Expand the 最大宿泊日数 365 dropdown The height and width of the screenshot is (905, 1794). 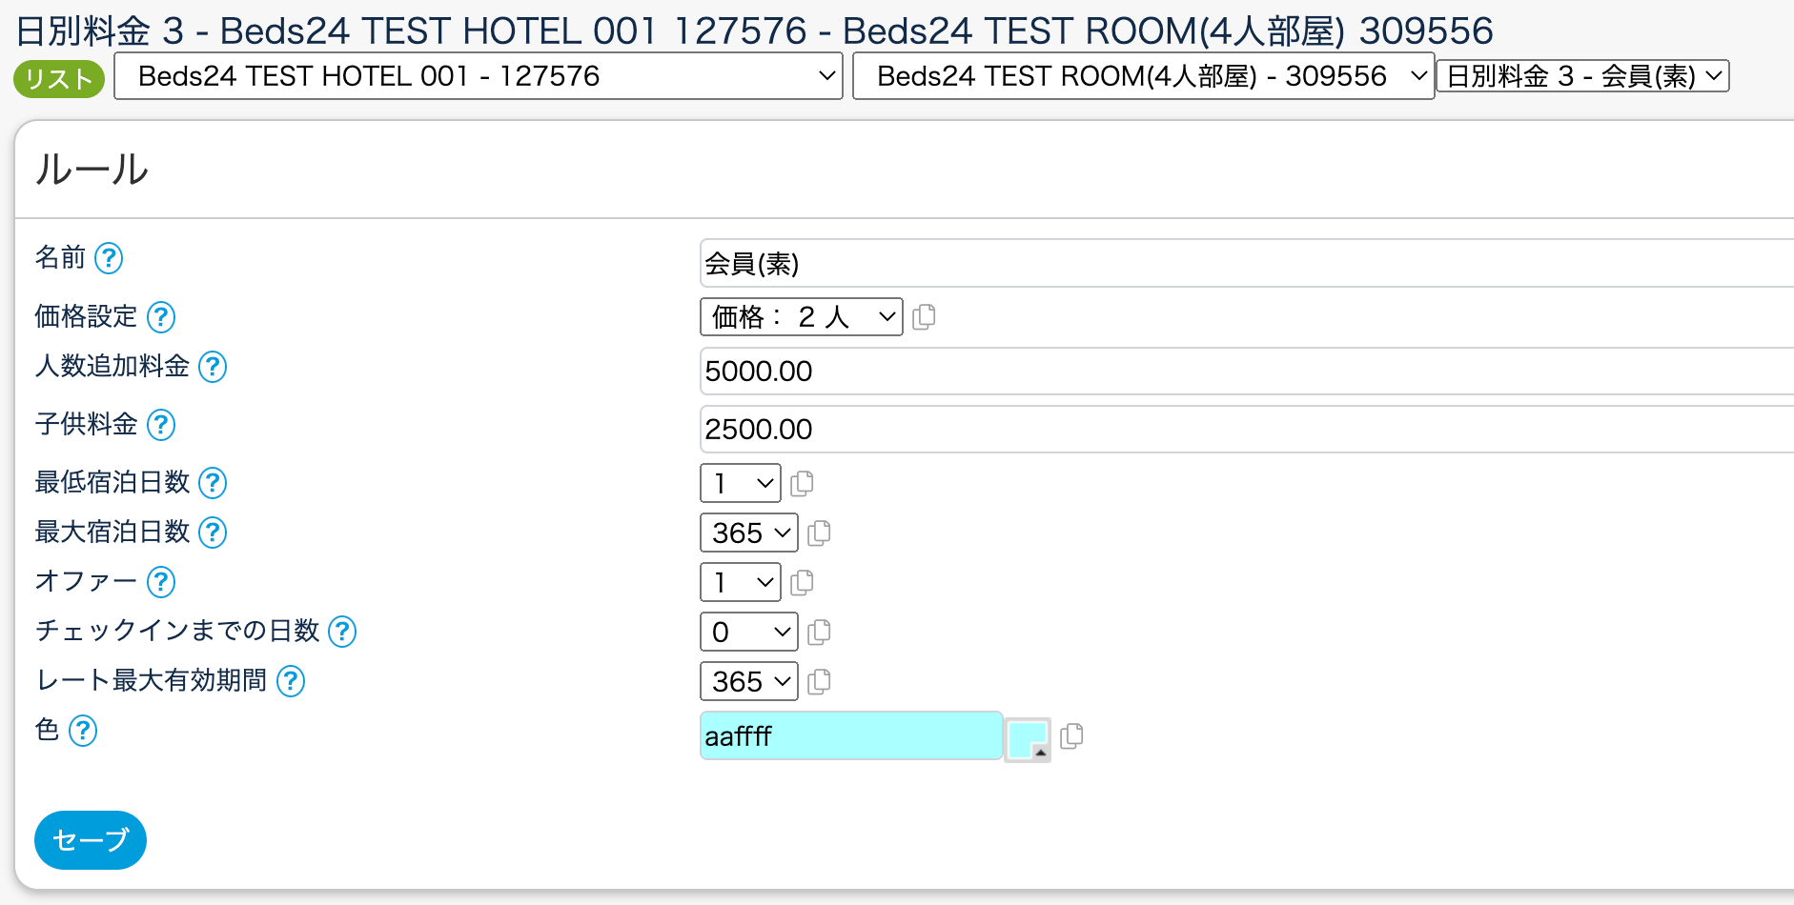click(x=749, y=533)
